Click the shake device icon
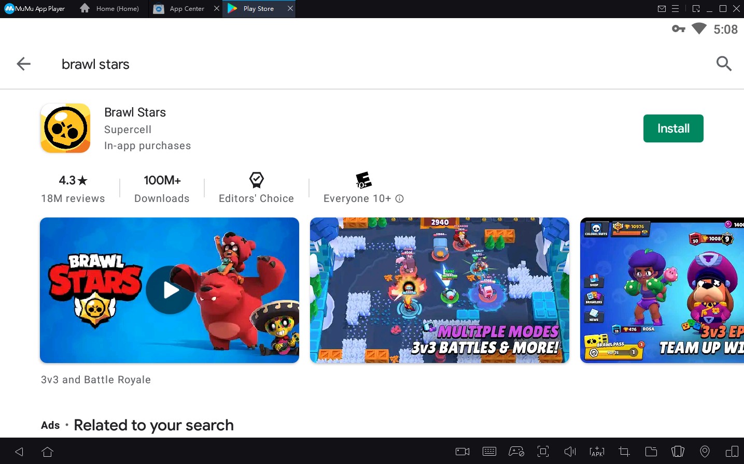The image size is (744, 464). (x=678, y=452)
